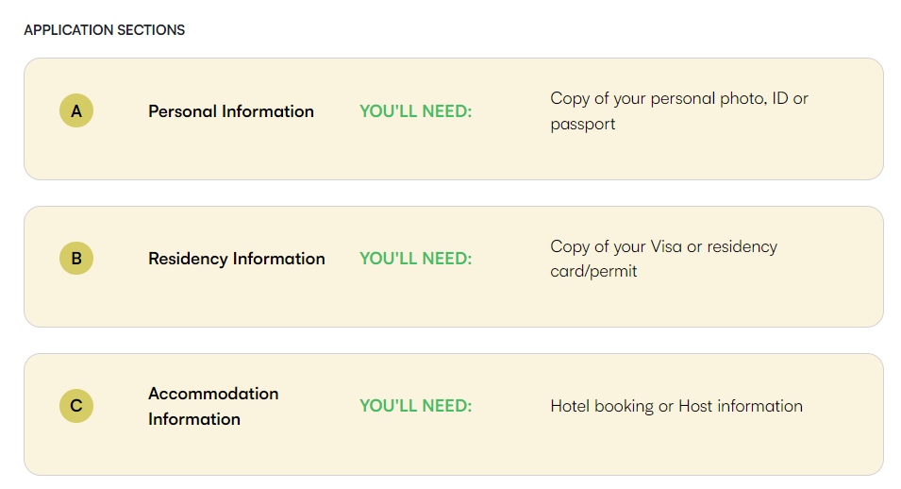Click YOU'LL NEED label for Accommodation Information
This screenshot has width=901, height=489.
[415, 406]
